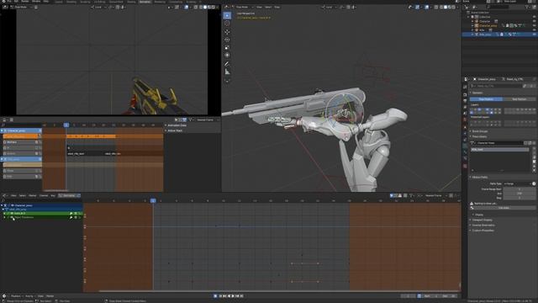Select the Rotate tool in right viewport
Viewport: 538px width, 303px height.
pyautogui.click(x=227, y=40)
